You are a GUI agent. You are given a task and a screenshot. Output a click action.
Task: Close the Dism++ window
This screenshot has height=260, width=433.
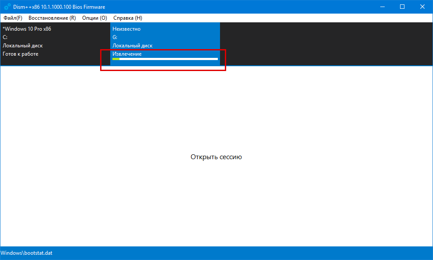click(422, 7)
